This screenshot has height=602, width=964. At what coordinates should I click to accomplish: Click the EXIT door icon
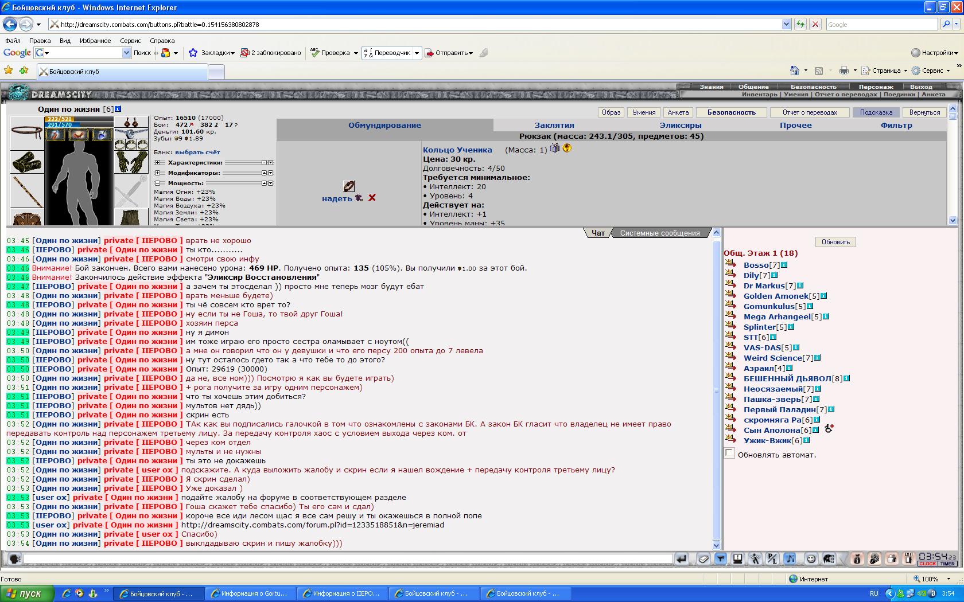[909, 558]
